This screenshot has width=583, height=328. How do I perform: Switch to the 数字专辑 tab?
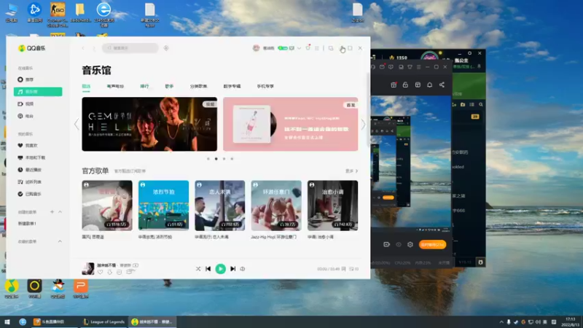click(232, 86)
